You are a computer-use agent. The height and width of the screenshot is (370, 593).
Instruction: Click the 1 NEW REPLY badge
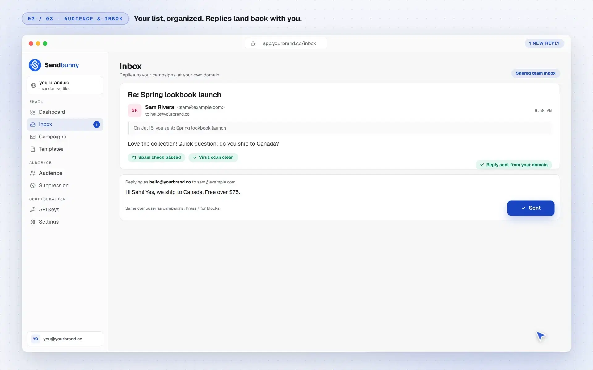tap(544, 43)
